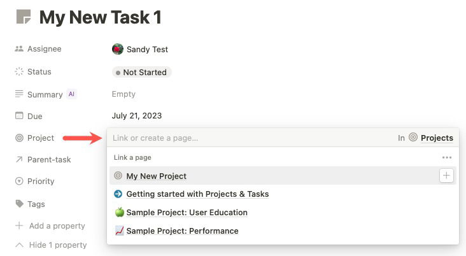This screenshot has width=466, height=256.
Task: Select Sample Project: User Education
Action: coord(187,213)
